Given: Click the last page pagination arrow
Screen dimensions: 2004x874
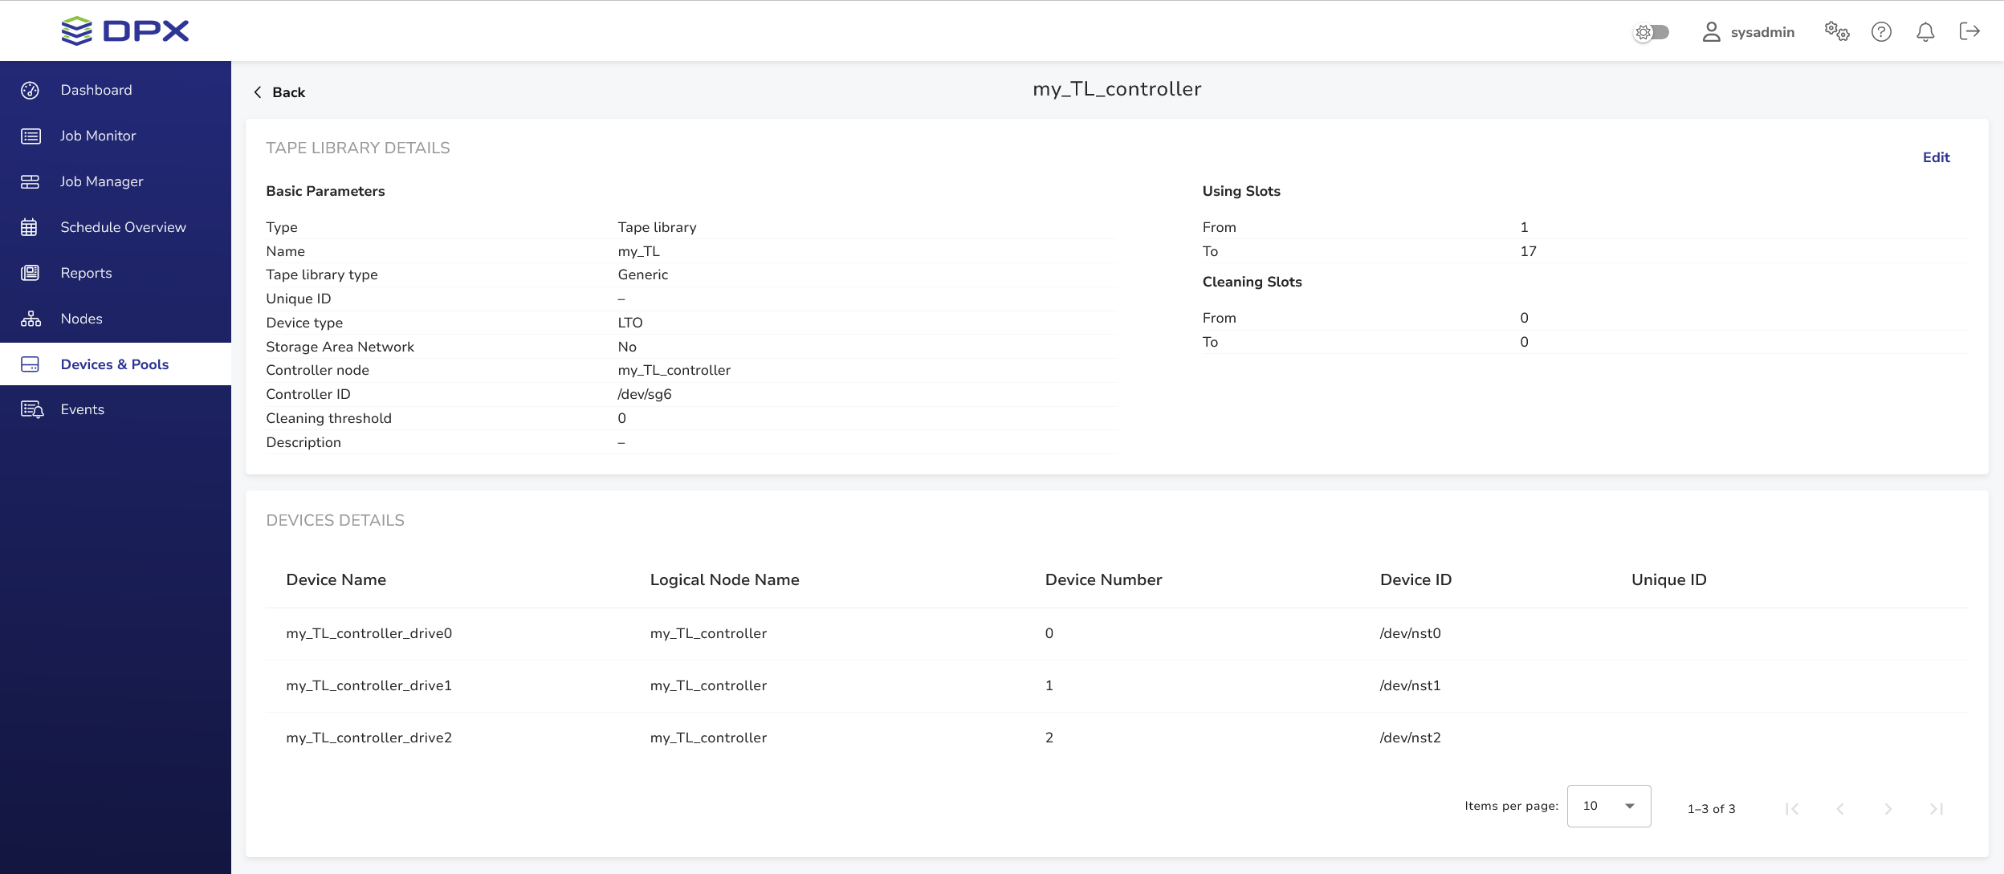Looking at the screenshot, I should pyautogui.click(x=1936, y=809).
